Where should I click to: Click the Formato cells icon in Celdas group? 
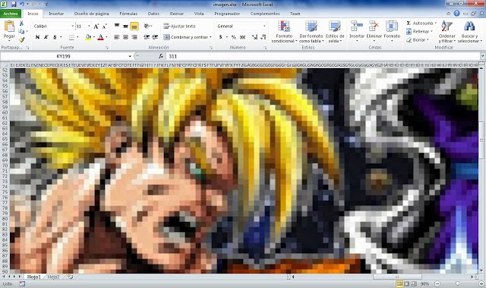[x=392, y=27]
